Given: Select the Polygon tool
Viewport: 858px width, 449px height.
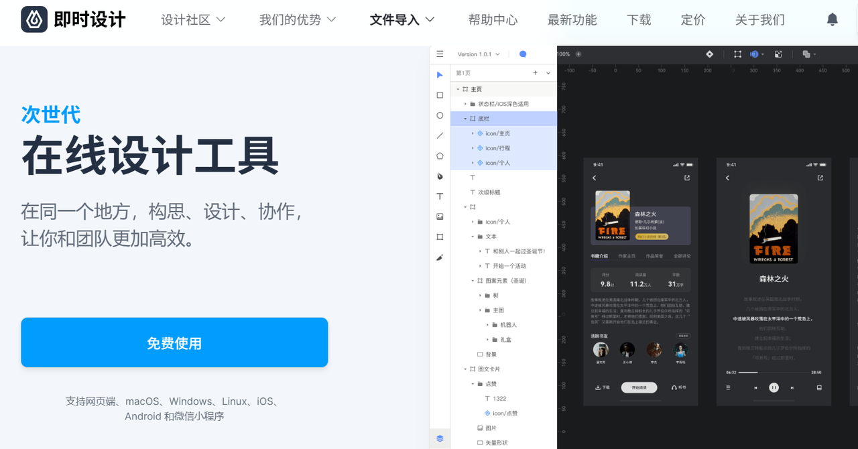Looking at the screenshot, I should 440,155.
